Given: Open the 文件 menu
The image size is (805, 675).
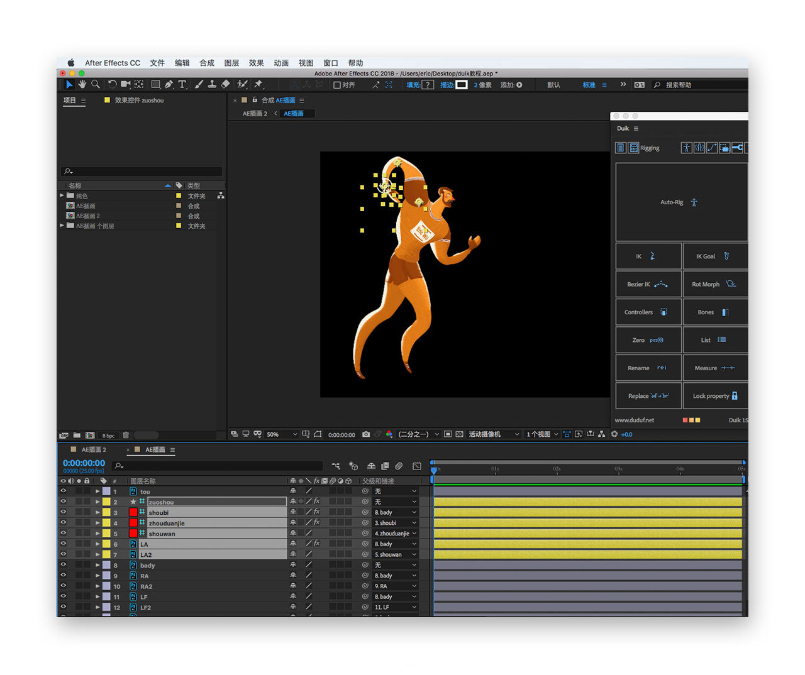Looking at the screenshot, I should tap(157, 63).
